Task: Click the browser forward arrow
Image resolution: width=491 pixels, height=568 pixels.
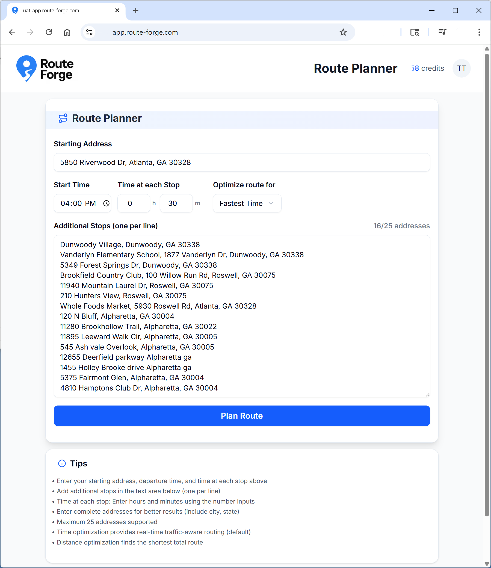Action: 30,32
